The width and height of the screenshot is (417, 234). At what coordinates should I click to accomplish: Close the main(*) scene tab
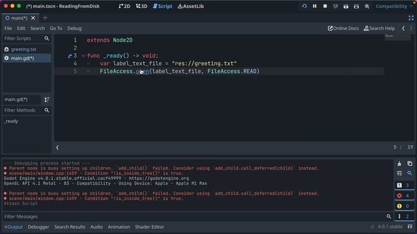33,18
